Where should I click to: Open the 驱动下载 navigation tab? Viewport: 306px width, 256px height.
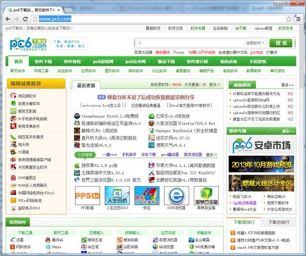click(x=166, y=62)
